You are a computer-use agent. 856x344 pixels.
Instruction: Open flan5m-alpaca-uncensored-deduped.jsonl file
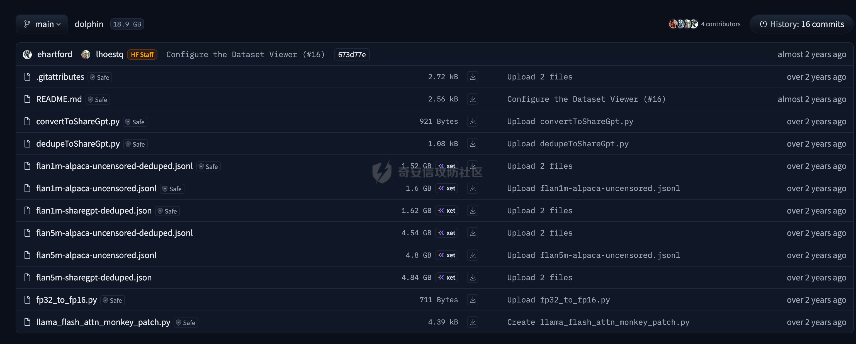114,233
